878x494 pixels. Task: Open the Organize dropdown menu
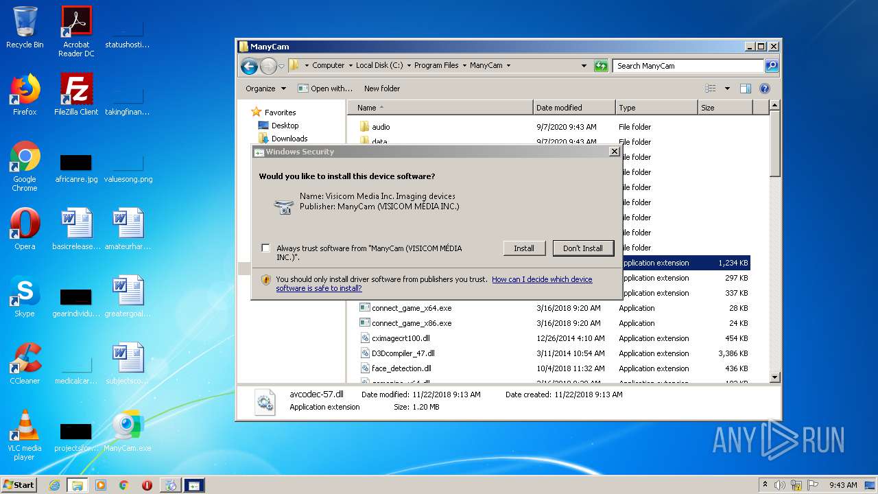click(266, 89)
